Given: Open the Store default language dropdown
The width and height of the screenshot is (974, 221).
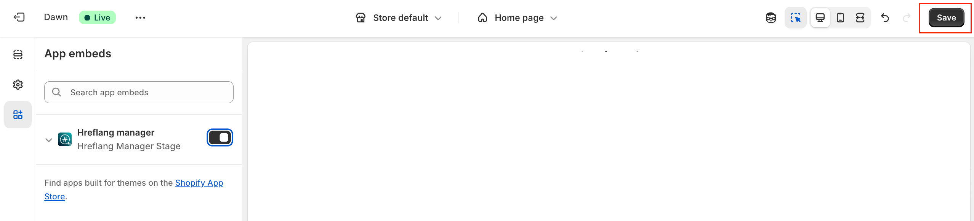Looking at the screenshot, I should pyautogui.click(x=398, y=17).
